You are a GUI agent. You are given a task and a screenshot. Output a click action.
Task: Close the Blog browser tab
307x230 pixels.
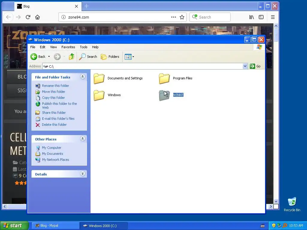click(76, 6)
